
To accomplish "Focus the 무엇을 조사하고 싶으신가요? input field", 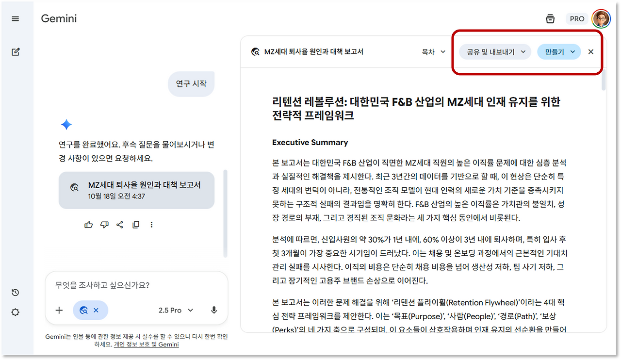I will (136, 285).
